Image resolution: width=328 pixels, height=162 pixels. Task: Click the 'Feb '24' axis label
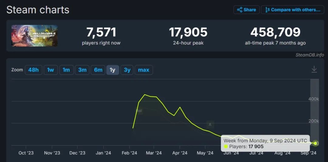pos(129,153)
